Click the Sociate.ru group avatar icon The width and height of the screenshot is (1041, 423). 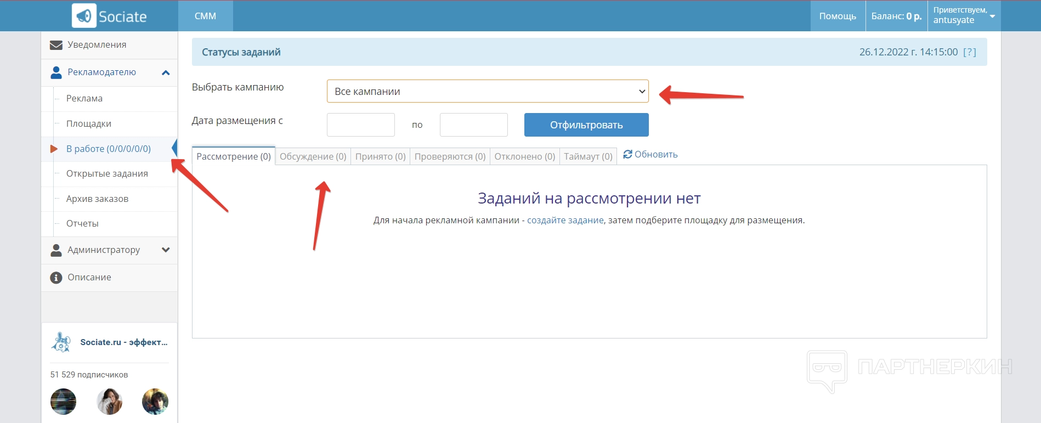point(61,342)
